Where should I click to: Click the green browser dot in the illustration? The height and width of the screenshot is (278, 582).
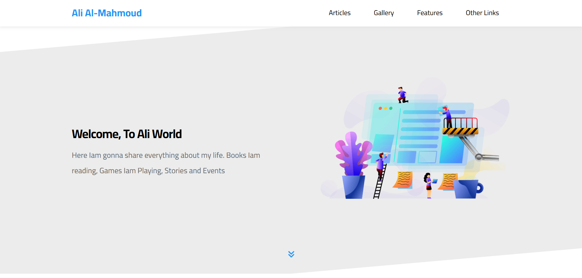(x=390, y=108)
